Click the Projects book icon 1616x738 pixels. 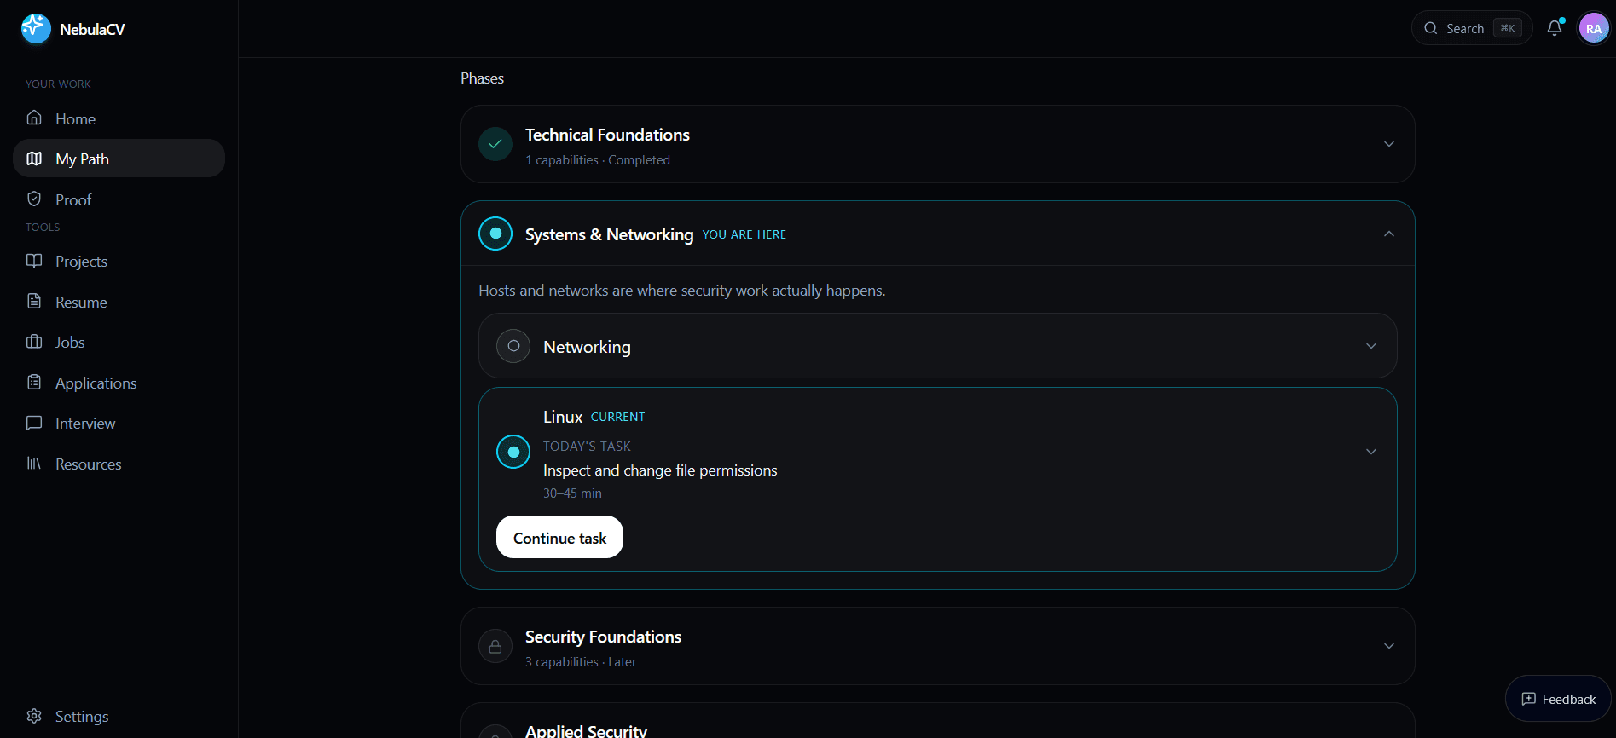click(x=34, y=261)
